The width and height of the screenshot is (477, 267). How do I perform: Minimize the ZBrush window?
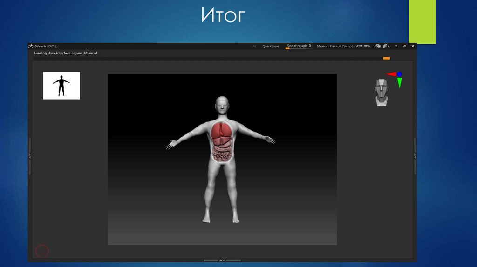396,46
